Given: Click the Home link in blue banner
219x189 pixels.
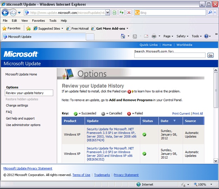Looking at the screenshot, I should pos(167,45).
